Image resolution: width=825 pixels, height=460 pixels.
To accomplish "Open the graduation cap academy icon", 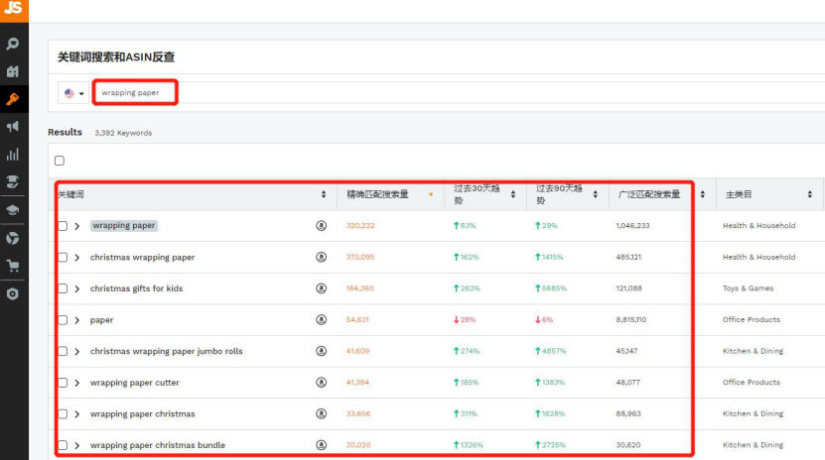I will [x=13, y=210].
